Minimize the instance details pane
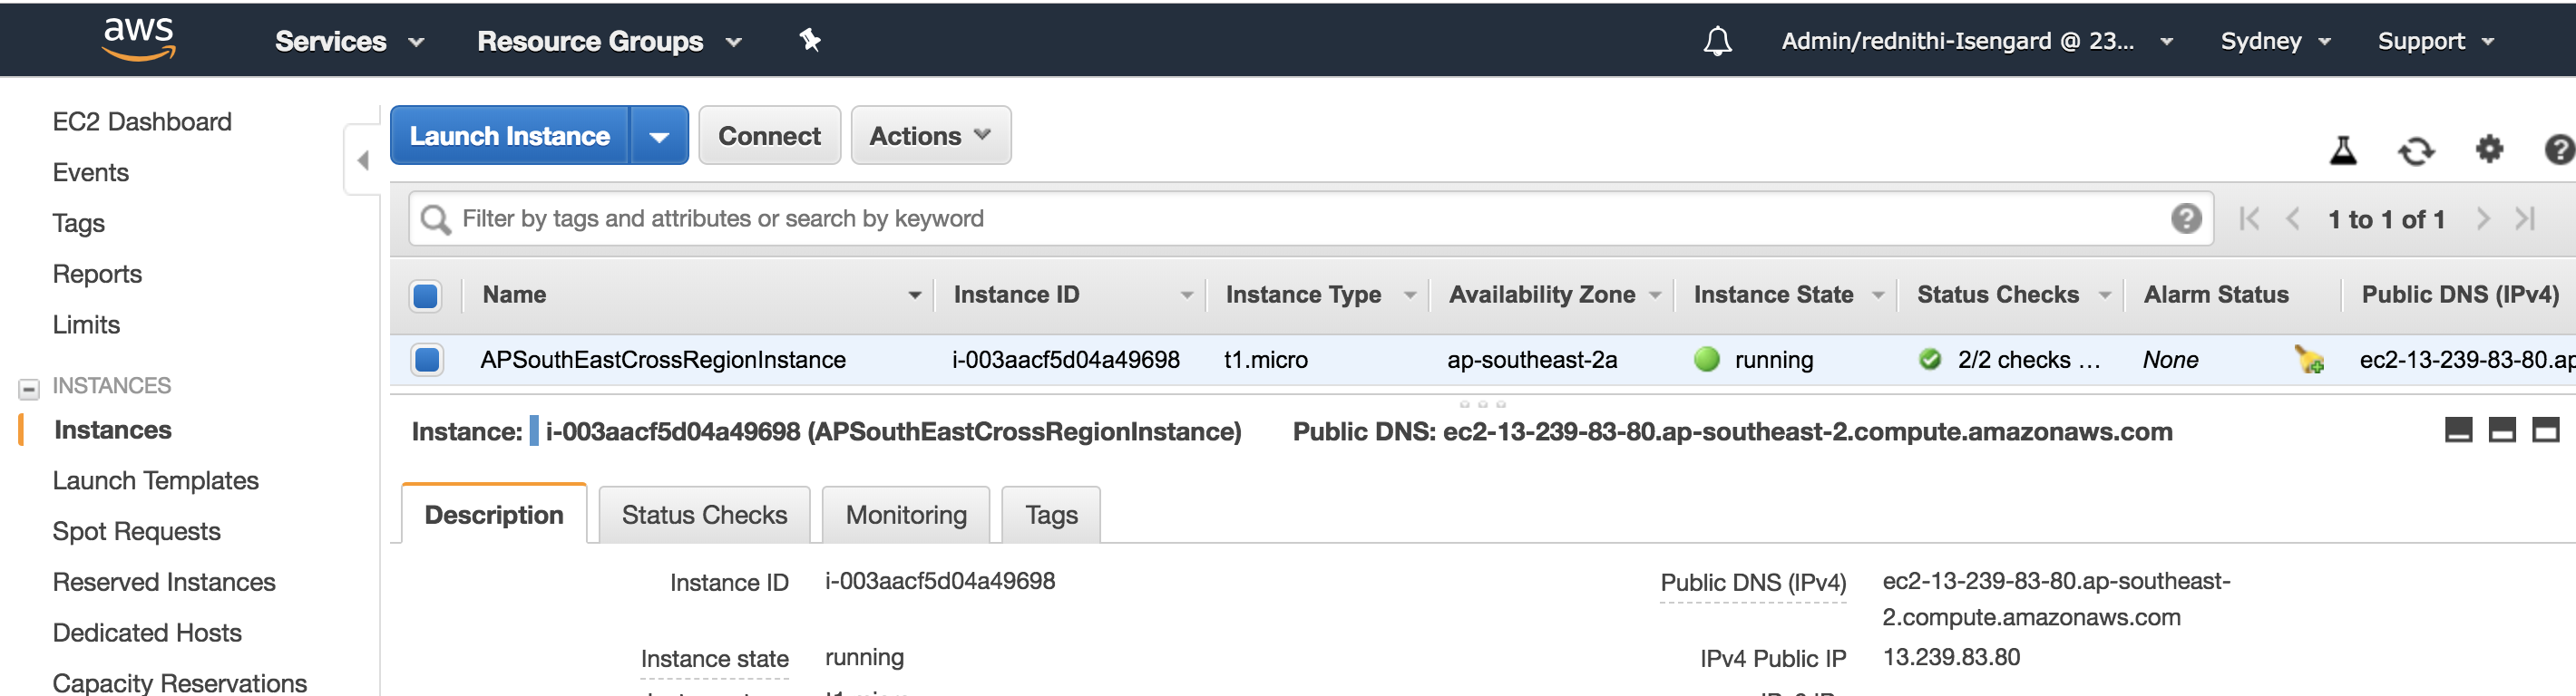Screen dimensions: 2576x696 click(2458, 430)
